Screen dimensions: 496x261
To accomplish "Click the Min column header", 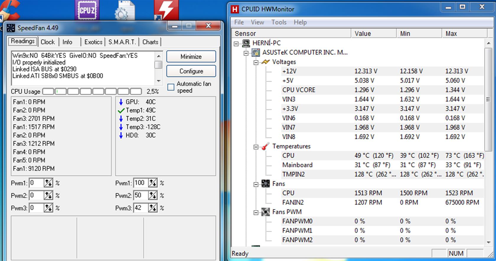I will tap(419, 33).
